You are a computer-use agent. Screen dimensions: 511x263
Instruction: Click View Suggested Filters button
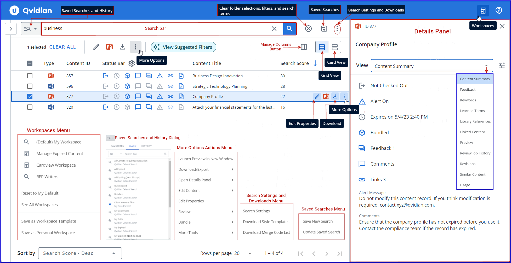coord(184,47)
